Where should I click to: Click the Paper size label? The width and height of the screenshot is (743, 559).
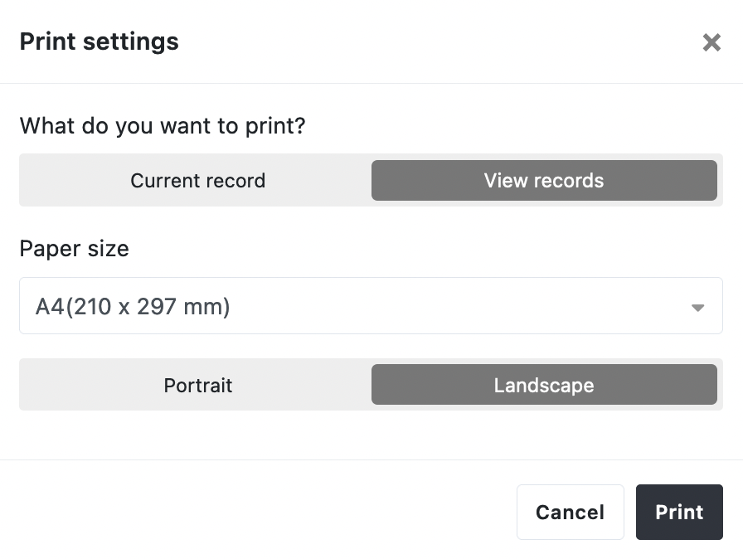click(x=74, y=249)
